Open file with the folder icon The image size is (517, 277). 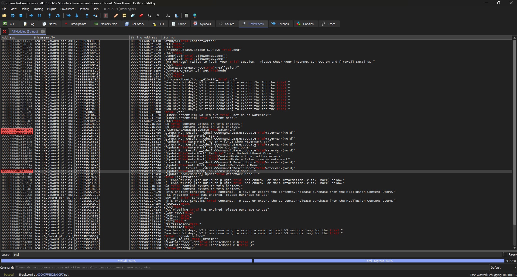point(4,16)
